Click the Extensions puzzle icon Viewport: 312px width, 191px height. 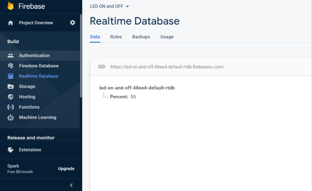click(11, 150)
